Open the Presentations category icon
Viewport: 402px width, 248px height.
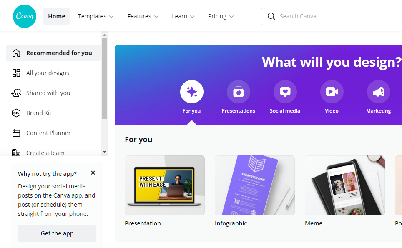239,92
